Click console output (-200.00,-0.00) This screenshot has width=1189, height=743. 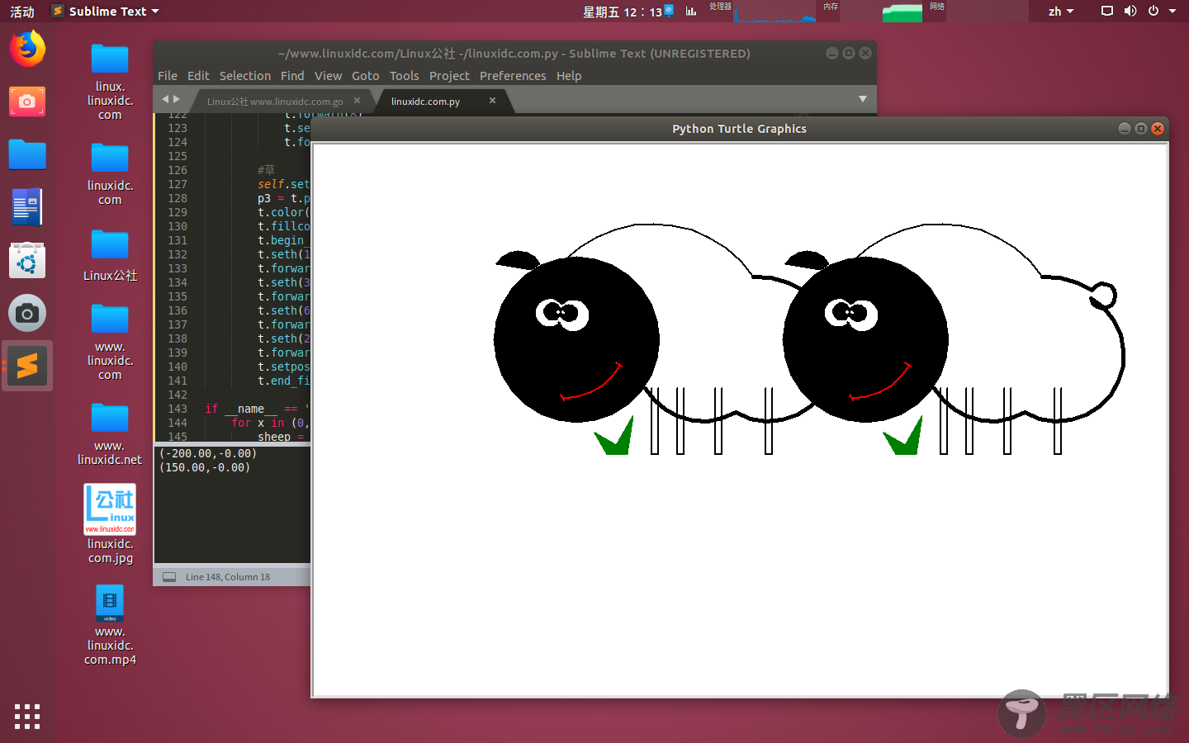coord(208,453)
